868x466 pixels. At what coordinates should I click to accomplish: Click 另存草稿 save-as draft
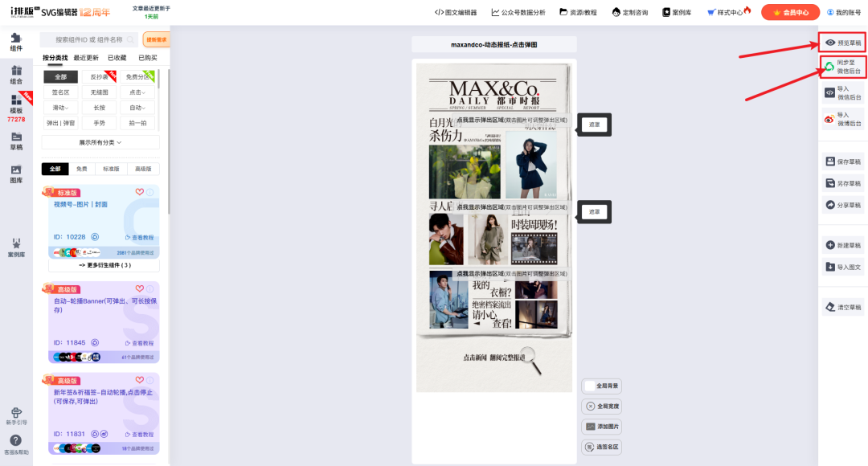click(x=842, y=183)
